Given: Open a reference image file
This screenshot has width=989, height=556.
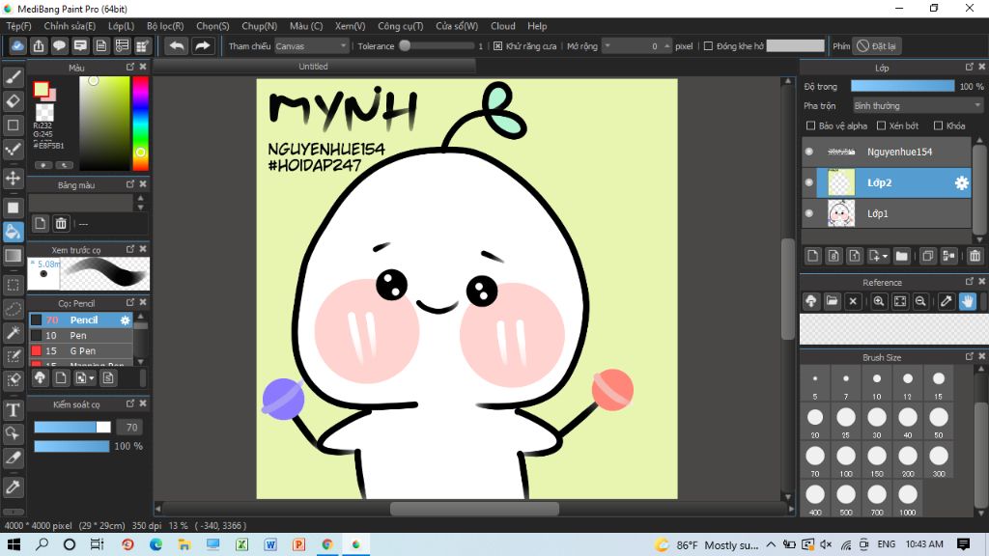Looking at the screenshot, I should [x=832, y=301].
